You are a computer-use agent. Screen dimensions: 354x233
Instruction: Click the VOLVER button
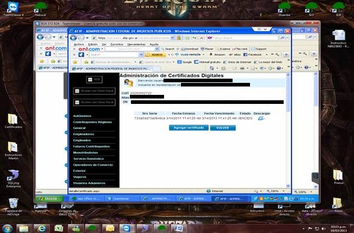223,128
